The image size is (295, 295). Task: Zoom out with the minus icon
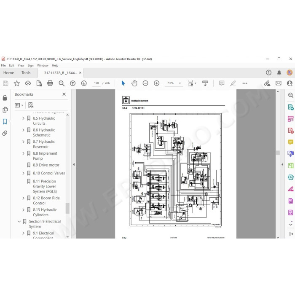[145, 83]
